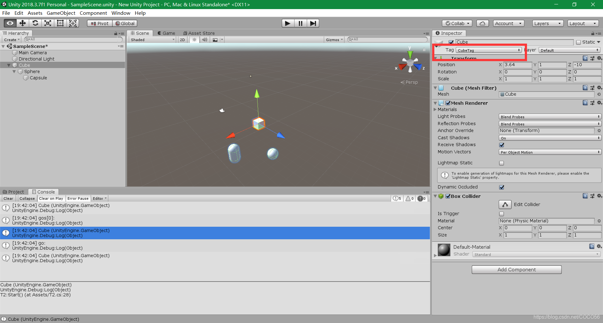
Task: Uncheck Receive Shadows
Action: [502, 145]
